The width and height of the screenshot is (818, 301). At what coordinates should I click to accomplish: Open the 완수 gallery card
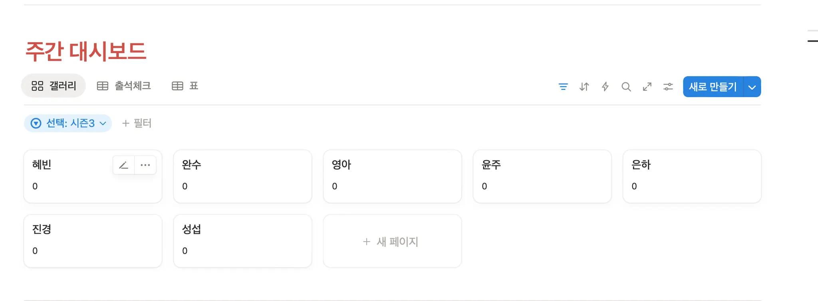click(242, 176)
